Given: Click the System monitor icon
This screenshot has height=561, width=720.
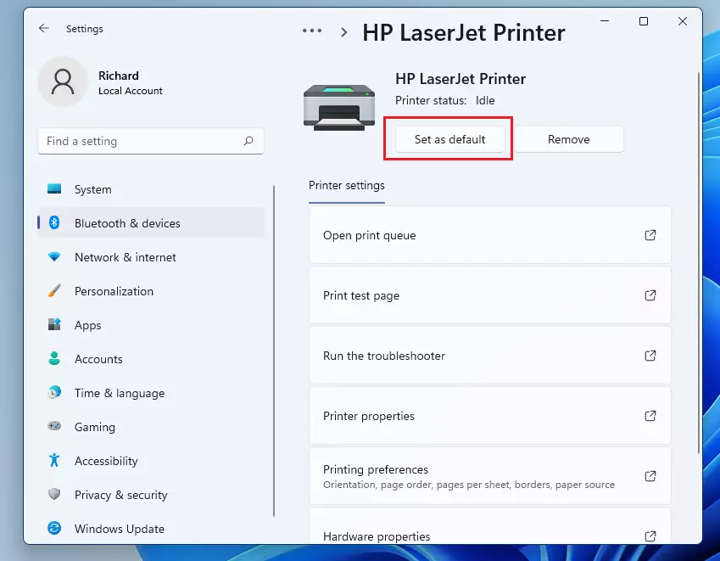Looking at the screenshot, I should (x=54, y=188).
